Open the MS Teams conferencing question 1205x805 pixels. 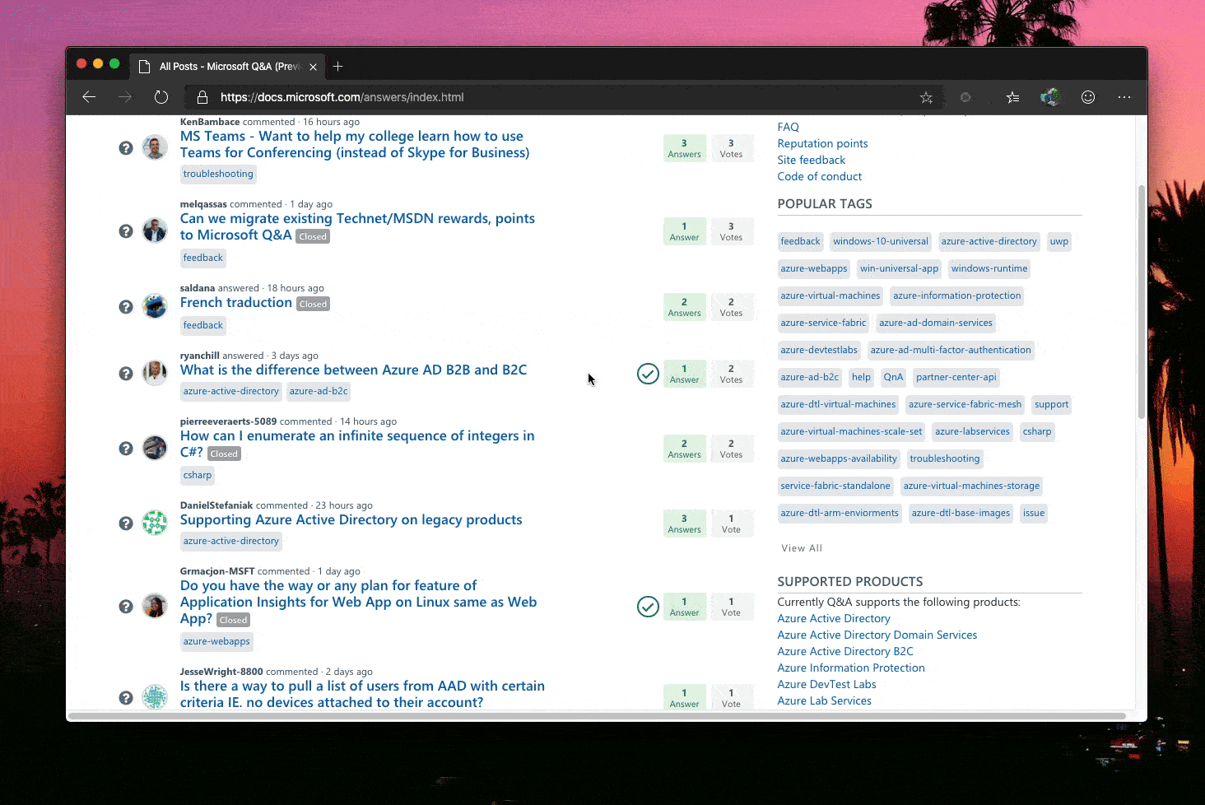click(355, 145)
